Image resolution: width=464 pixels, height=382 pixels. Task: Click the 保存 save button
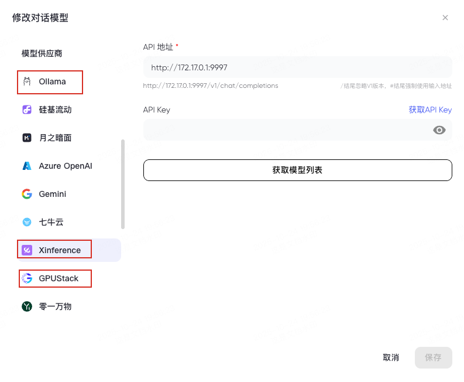pyautogui.click(x=433, y=357)
